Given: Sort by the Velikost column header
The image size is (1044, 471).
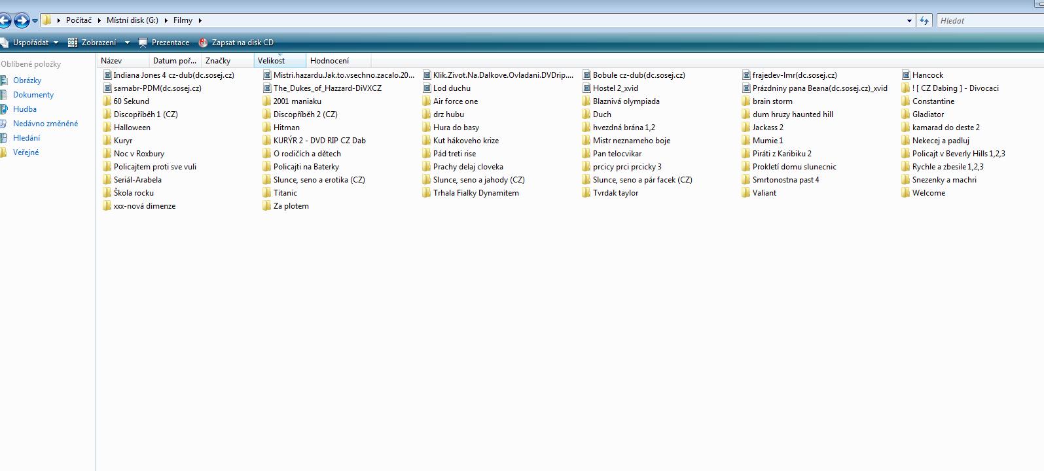Looking at the screenshot, I should pos(279,61).
